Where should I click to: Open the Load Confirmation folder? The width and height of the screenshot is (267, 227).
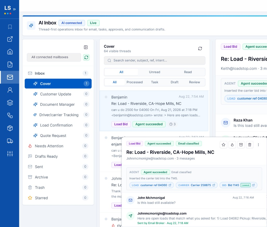(58, 125)
